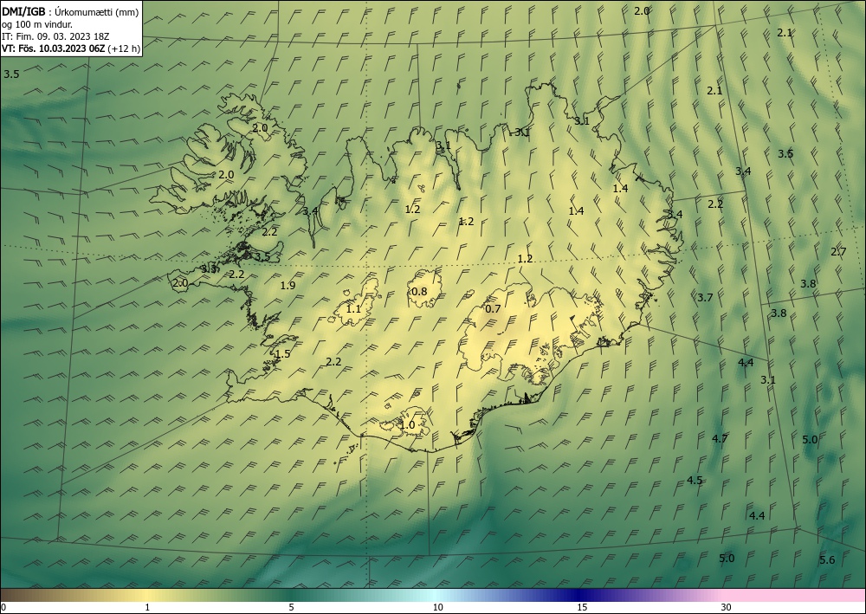Click the 0.8 value on Hofsjökull glacier
Screen dimensions: 866x614
tap(420, 292)
